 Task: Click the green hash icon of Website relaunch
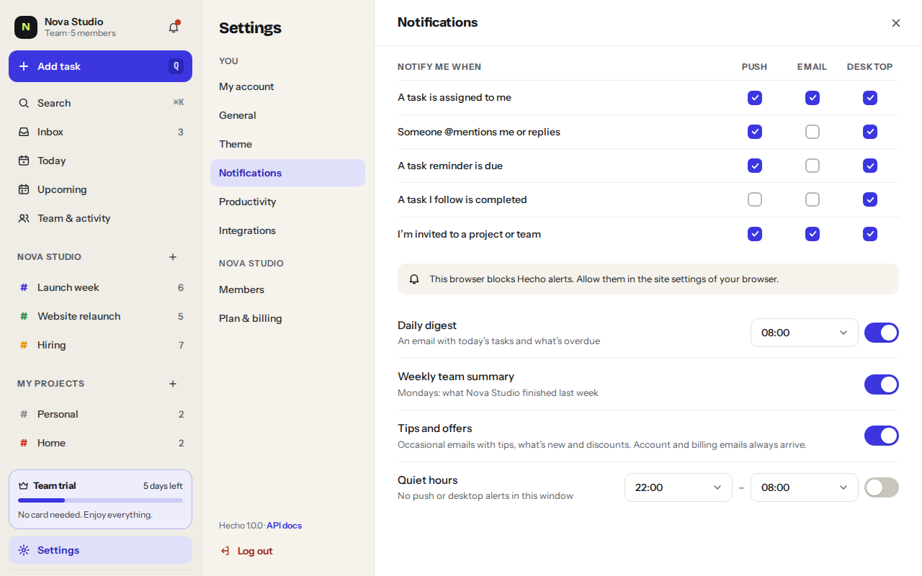(x=24, y=316)
